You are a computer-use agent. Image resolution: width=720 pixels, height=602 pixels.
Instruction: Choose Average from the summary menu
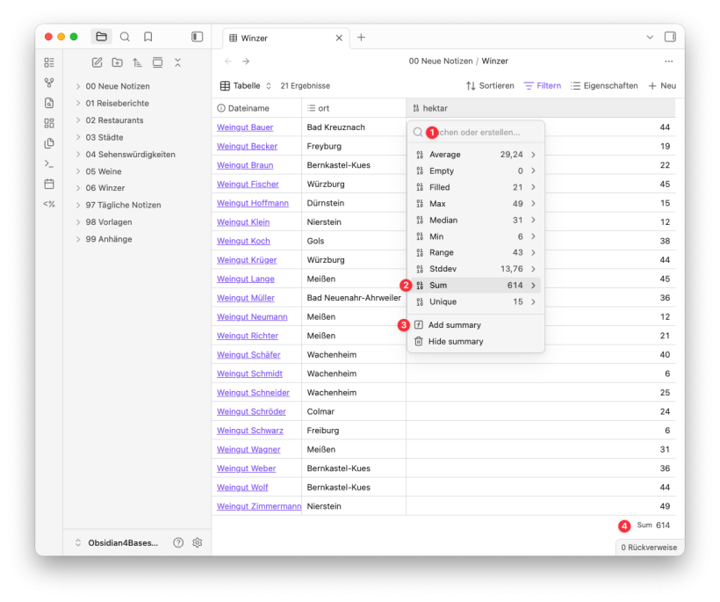(475, 155)
